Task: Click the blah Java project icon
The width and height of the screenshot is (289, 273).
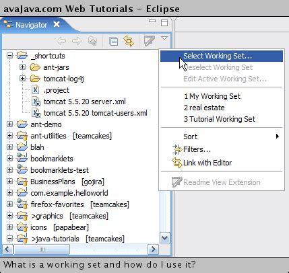Action: 22,147
